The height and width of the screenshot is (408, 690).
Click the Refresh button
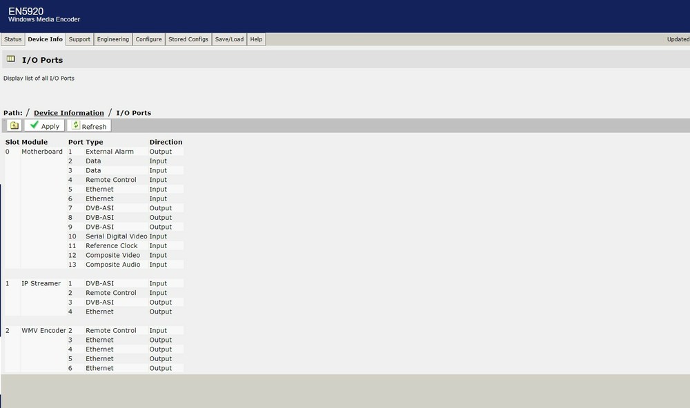(x=89, y=125)
